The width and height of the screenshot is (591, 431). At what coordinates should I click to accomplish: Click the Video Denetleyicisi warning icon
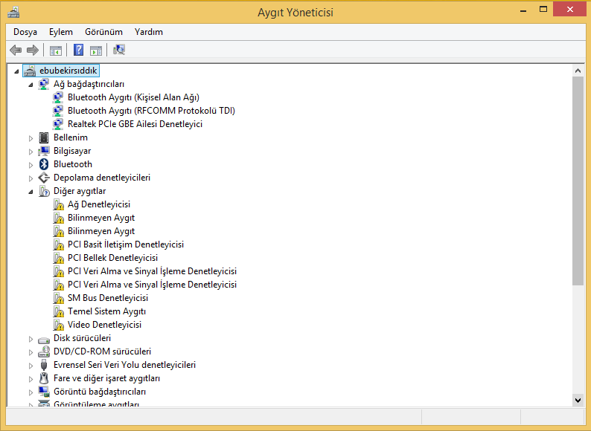tap(58, 325)
